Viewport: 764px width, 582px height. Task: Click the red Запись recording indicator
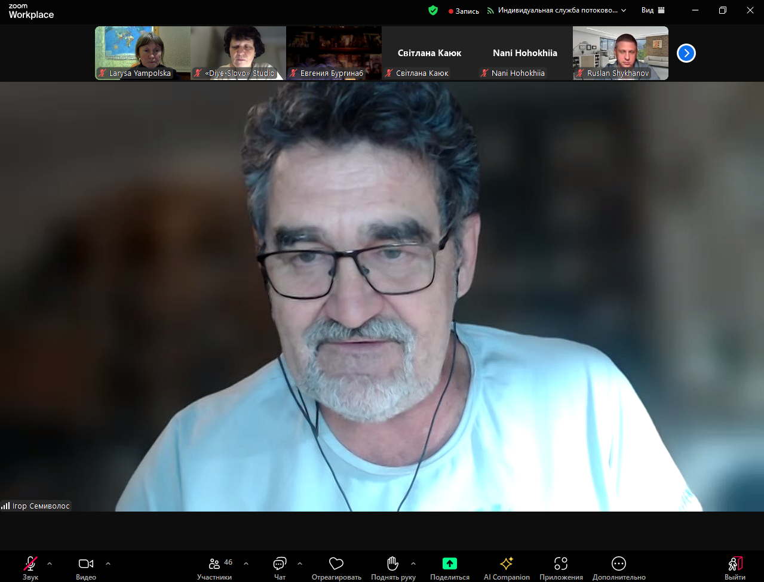(464, 11)
